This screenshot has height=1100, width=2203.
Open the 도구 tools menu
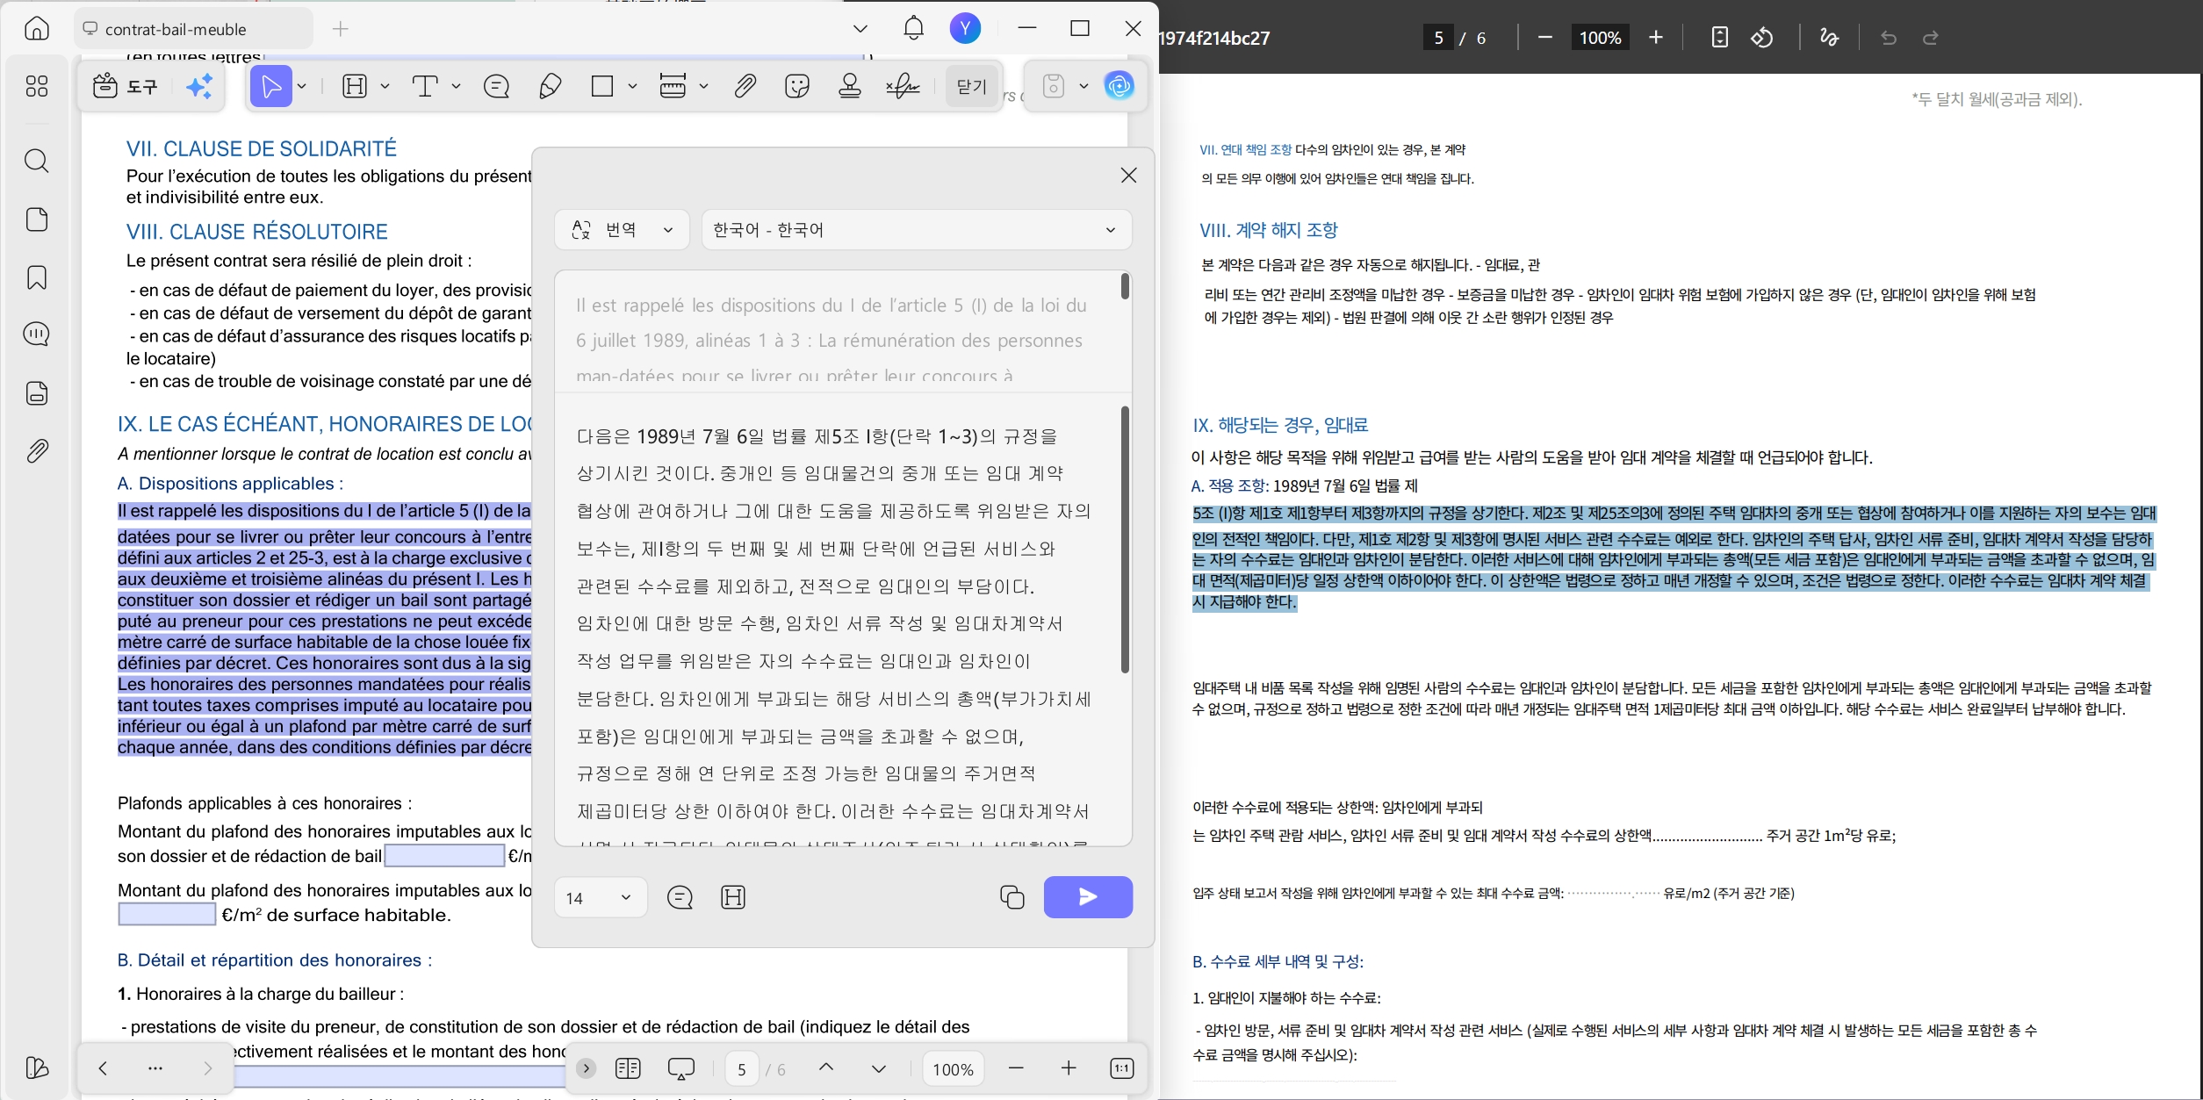(x=125, y=86)
